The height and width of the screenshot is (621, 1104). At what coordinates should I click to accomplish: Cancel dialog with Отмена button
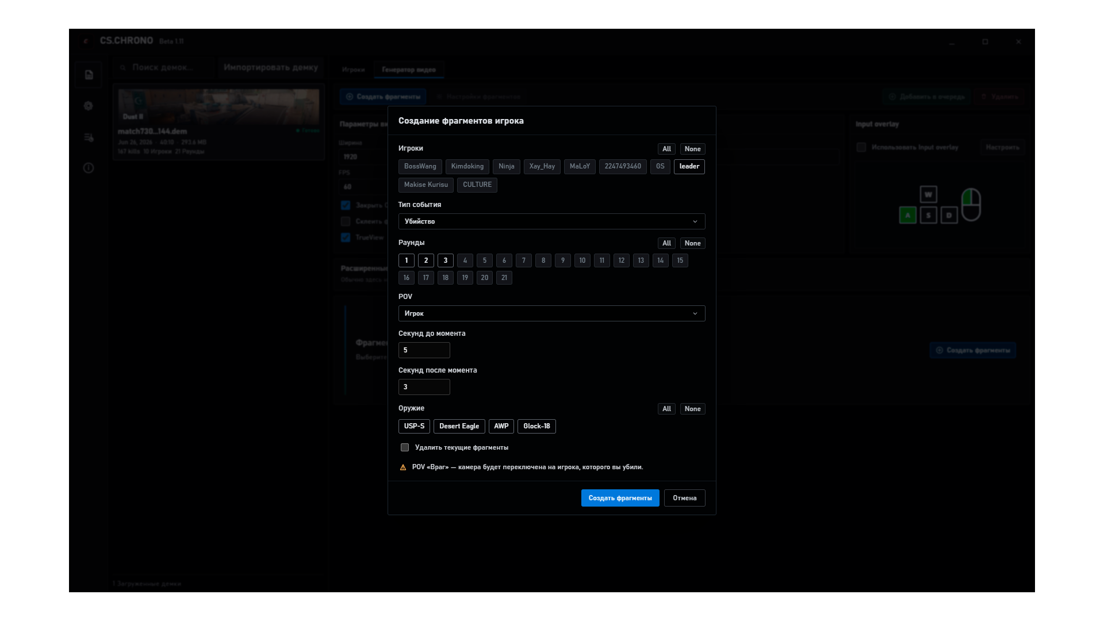click(x=684, y=498)
